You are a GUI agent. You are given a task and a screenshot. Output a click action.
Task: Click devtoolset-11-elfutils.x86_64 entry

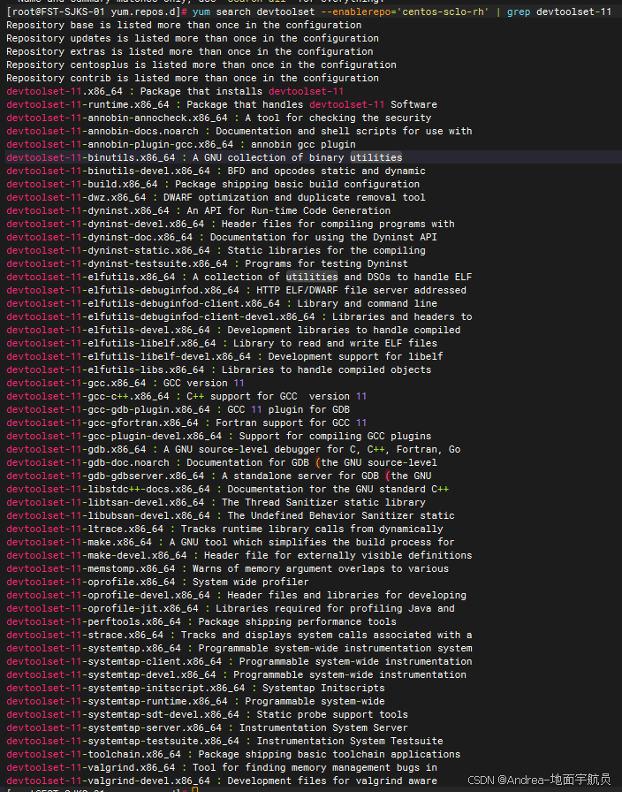point(239,277)
